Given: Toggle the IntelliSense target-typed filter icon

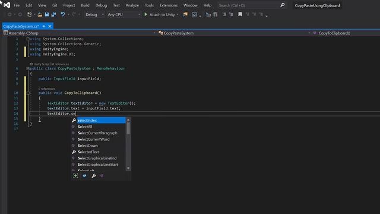Looking at the screenshot, I should click(x=75, y=176).
